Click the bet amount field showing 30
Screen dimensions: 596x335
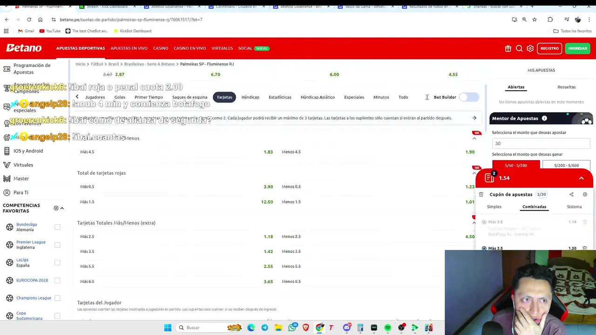[x=541, y=143]
